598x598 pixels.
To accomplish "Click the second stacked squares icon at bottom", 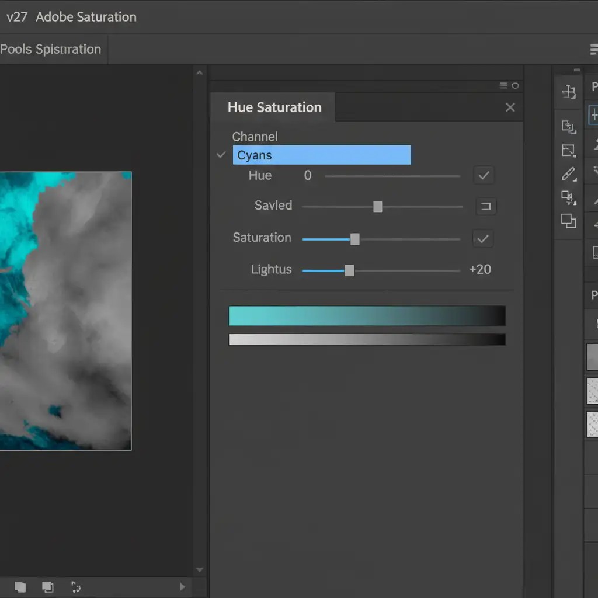I will coord(48,587).
